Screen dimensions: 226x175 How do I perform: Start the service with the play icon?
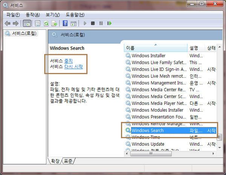tap(85, 23)
